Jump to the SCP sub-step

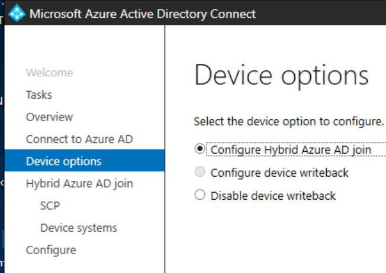click(50, 206)
